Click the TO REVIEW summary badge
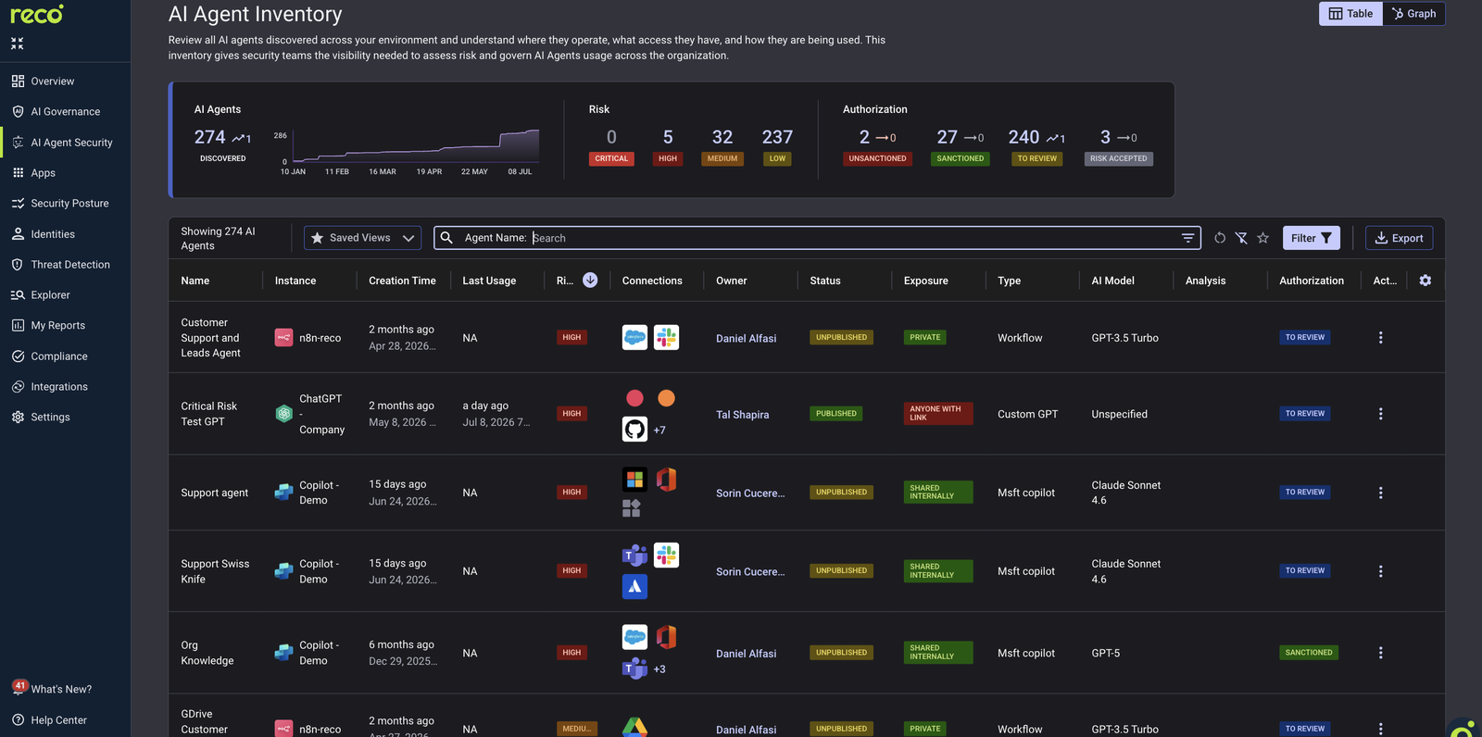Screen dimensions: 1482x737 point(1037,158)
